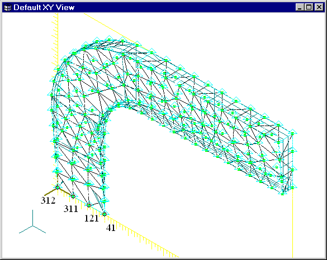
Task: Close the Default XY View window
Action: coord(319,7)
